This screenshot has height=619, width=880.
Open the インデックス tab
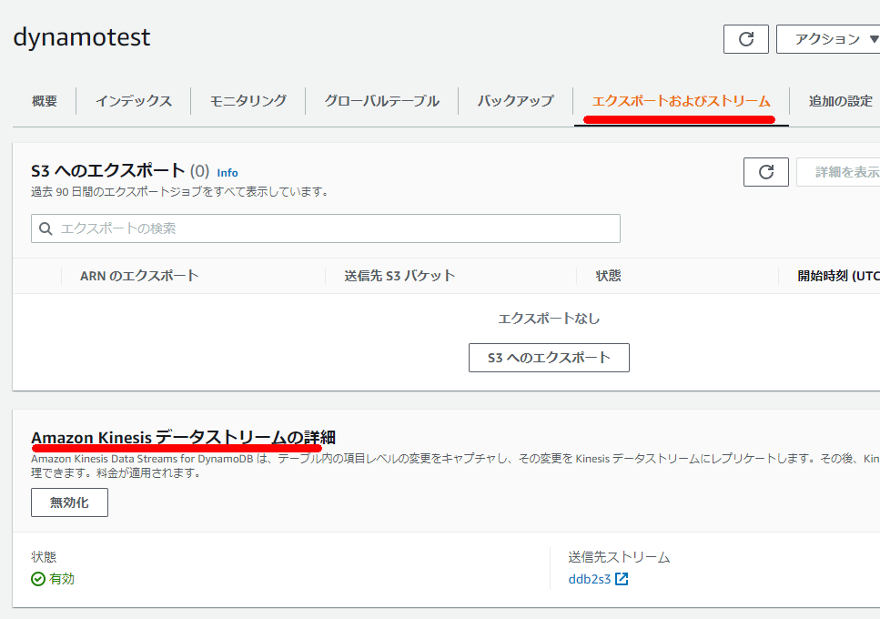click(134, 101)
